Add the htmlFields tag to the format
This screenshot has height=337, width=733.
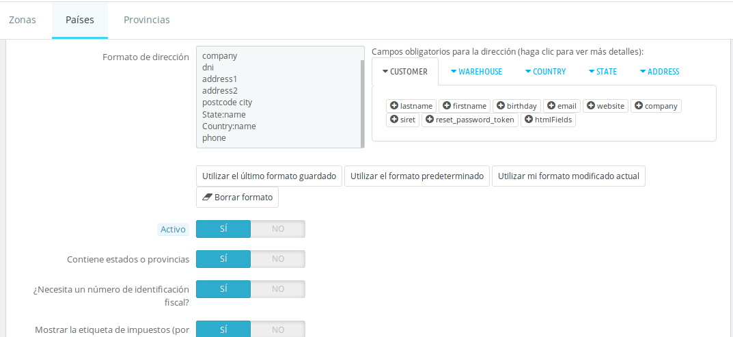(549, 120)
